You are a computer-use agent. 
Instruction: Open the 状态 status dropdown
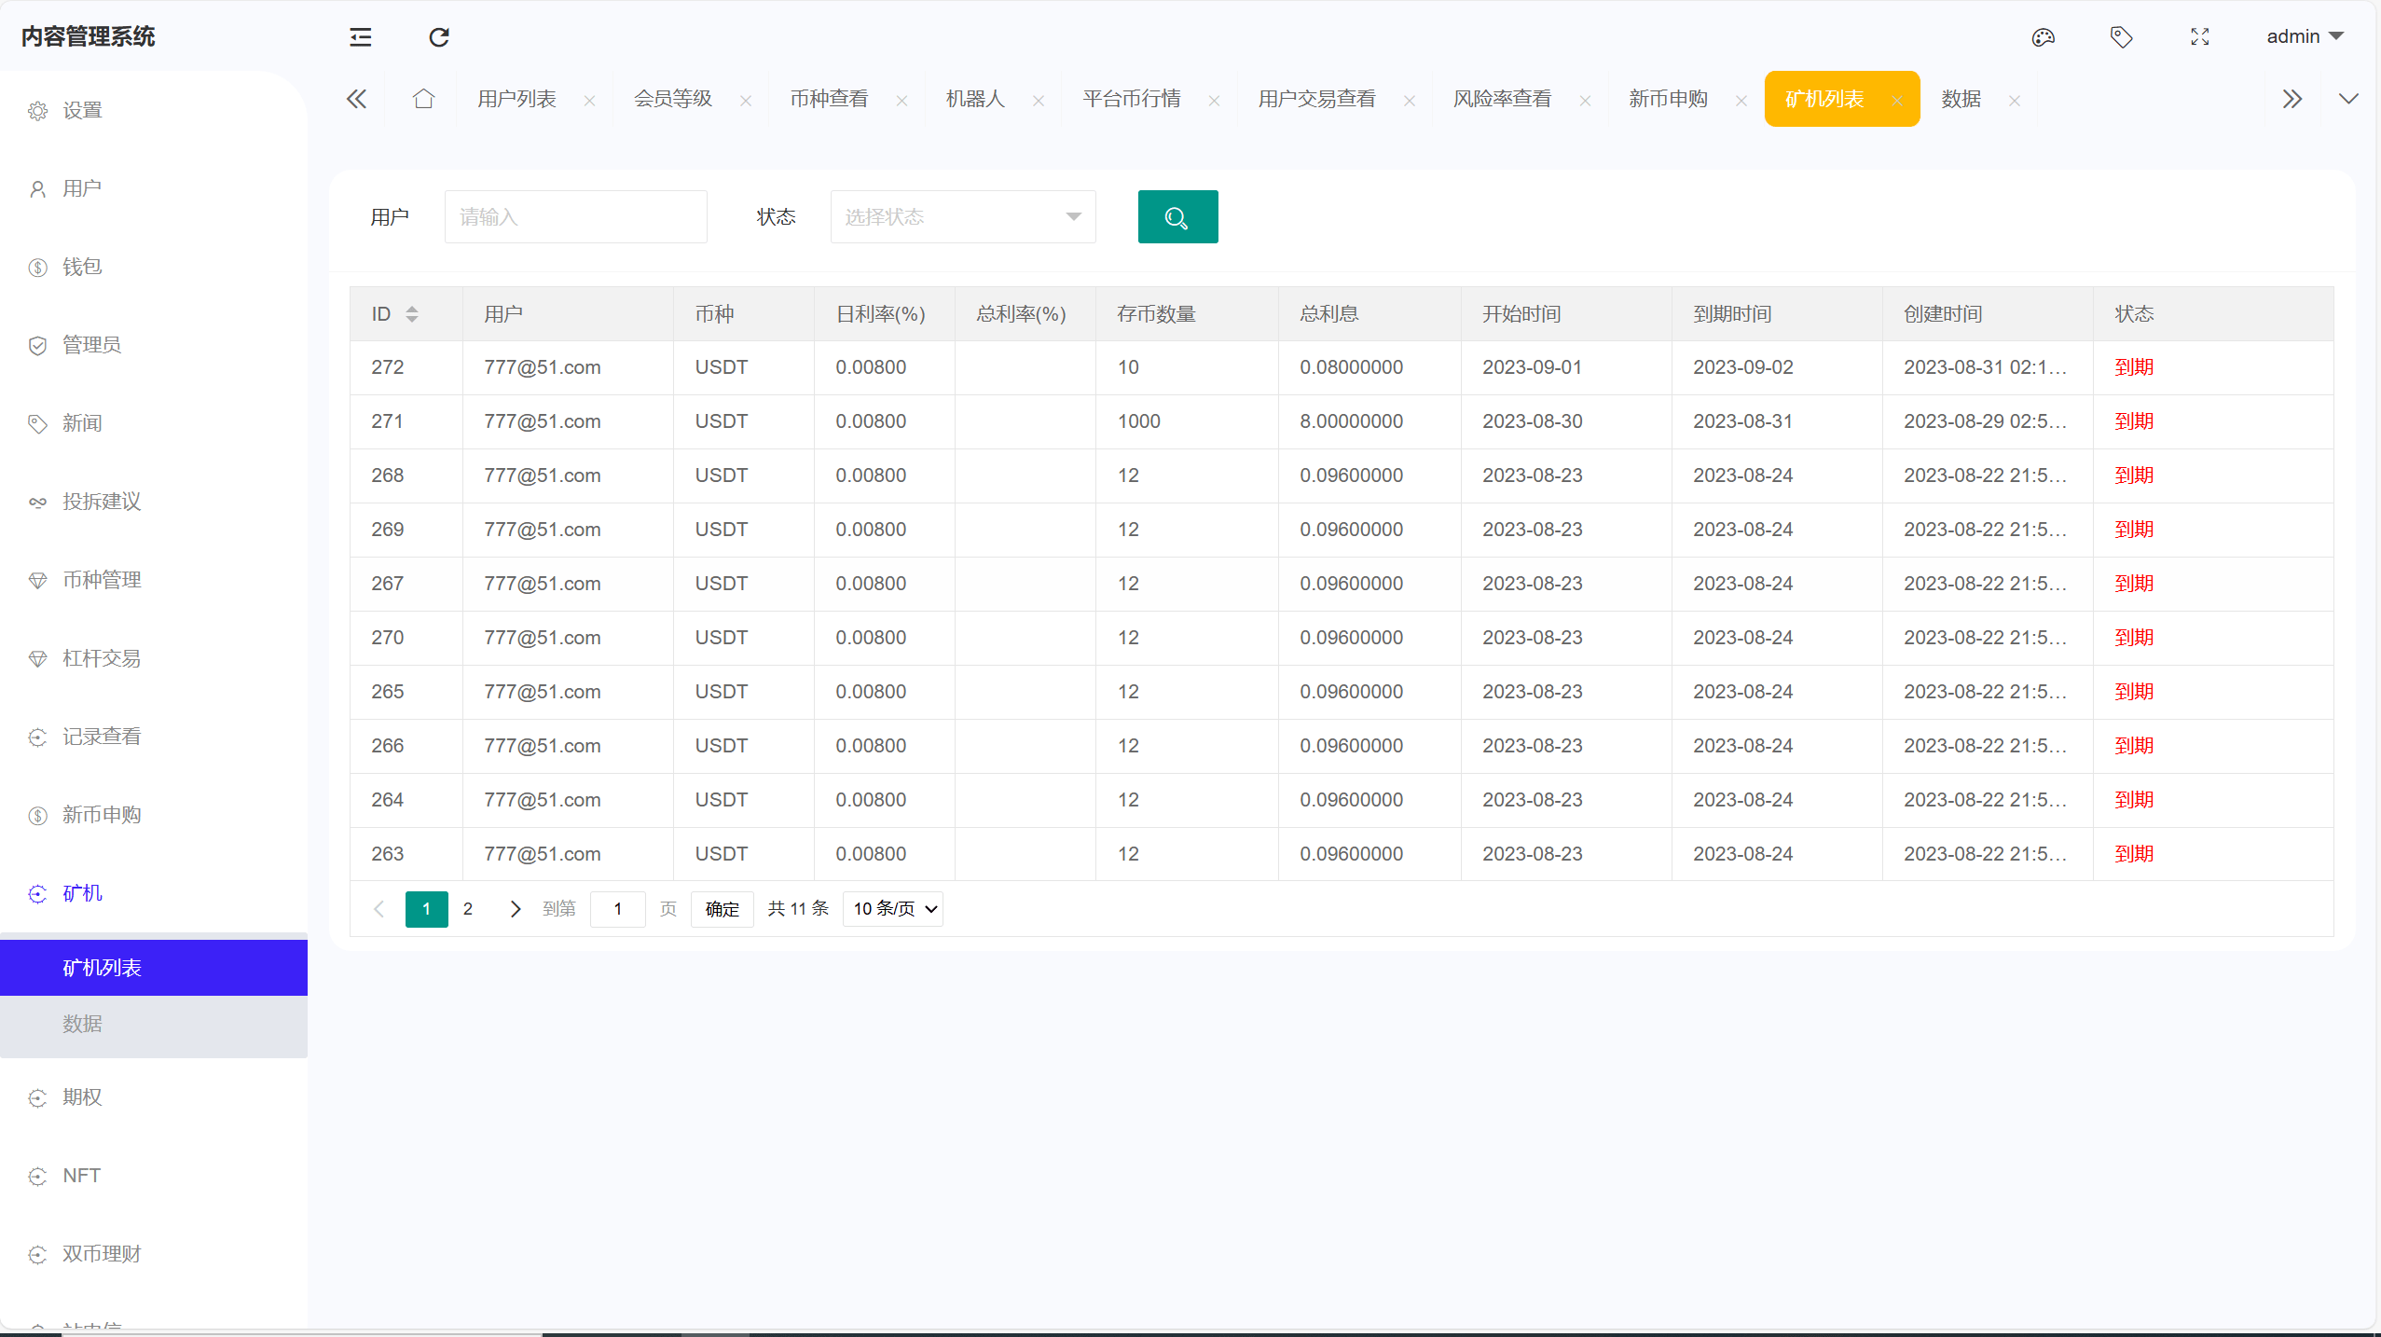pyautogui.click(x=961, y=216)
